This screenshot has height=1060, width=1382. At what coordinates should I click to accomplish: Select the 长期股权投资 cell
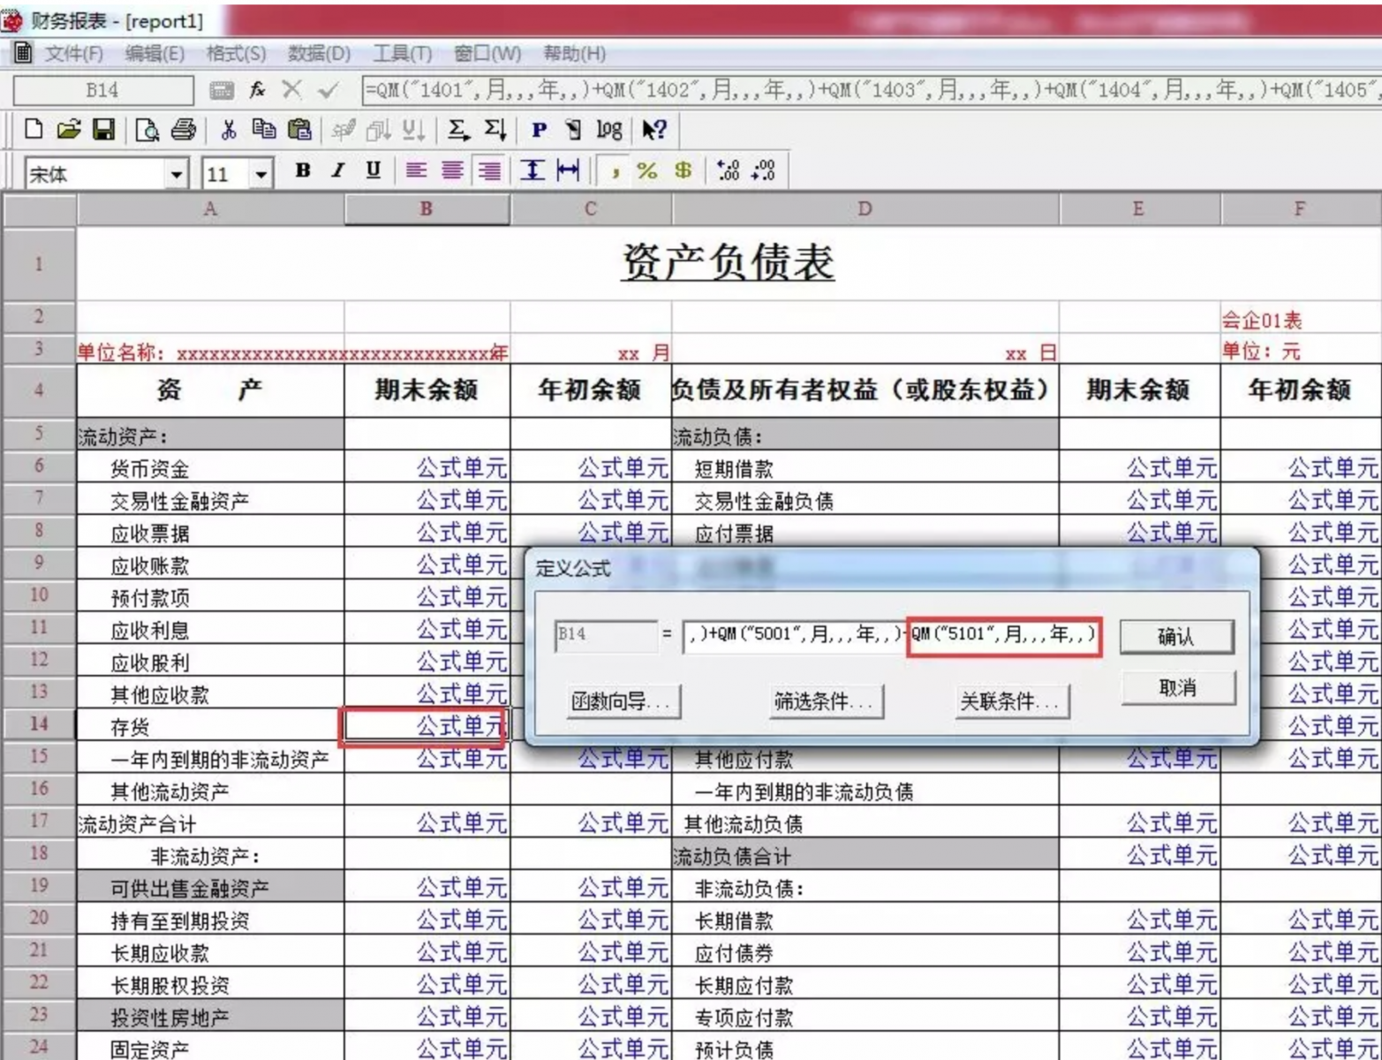(210, 984)
